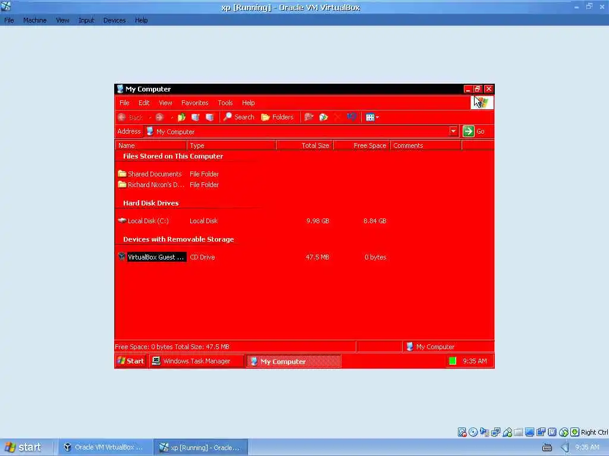
Task: Expand the Address bar dropdown
Action: [453, 131]
